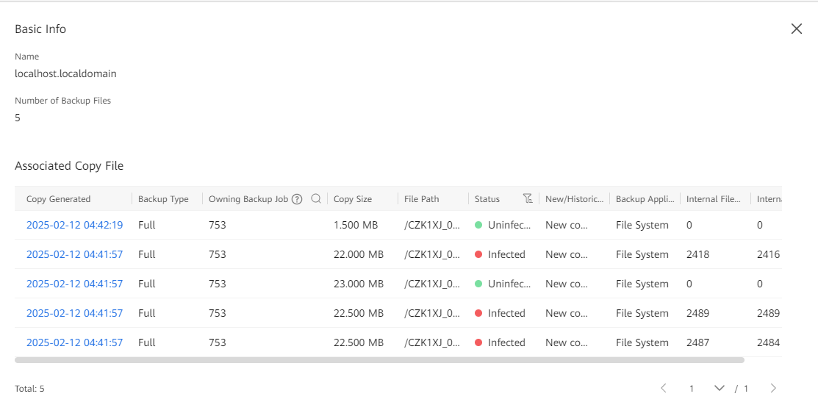Open search for Owning Backup Job column
The width and height of the screenshot is (818, 413).
point(316,199)
